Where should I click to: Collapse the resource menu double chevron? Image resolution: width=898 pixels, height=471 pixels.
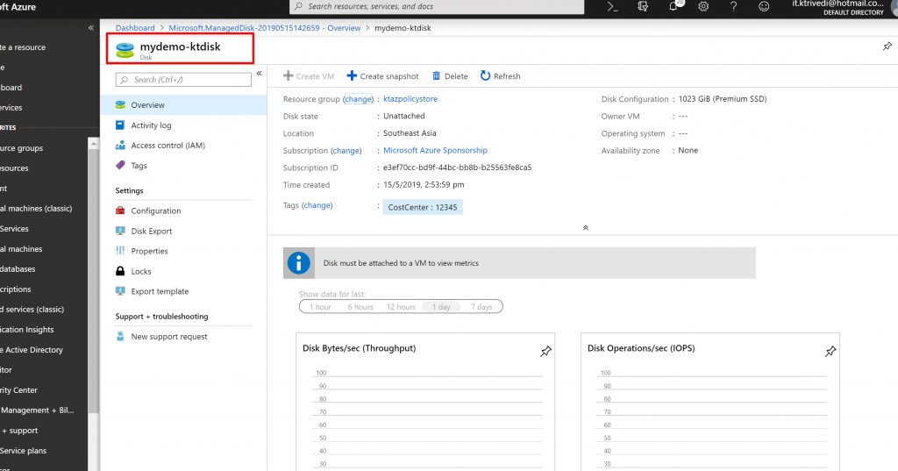pos(259,75)
